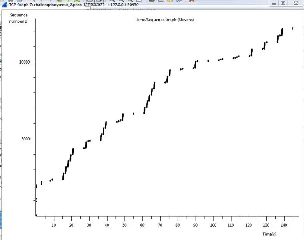The image size is (304, 240).
Task: Click the Time/Sequence Graph (Stevens) title
Action: point(160,20)
